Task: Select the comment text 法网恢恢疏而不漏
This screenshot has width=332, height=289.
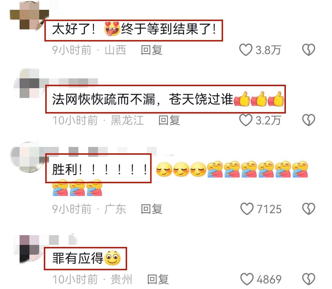Action: pos(104,99)
